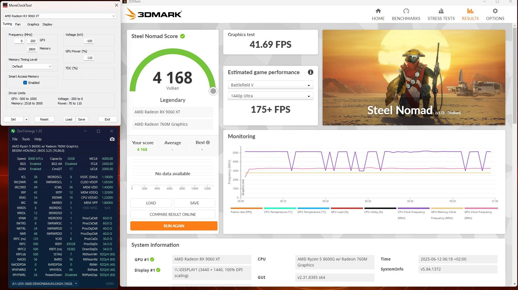Switch to the Graphics tab
This screenshot has height=290, width=518.
point(33,24)
